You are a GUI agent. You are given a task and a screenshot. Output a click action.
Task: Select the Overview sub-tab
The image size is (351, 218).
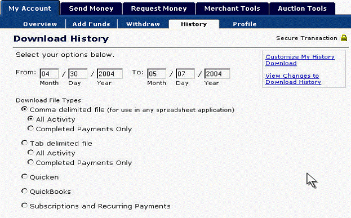[x=40, y=24]
